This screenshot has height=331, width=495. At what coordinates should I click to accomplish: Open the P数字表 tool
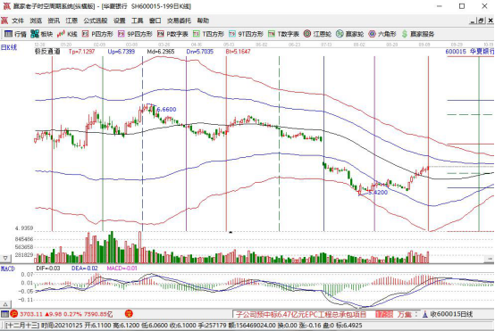[x=172, y=34]
